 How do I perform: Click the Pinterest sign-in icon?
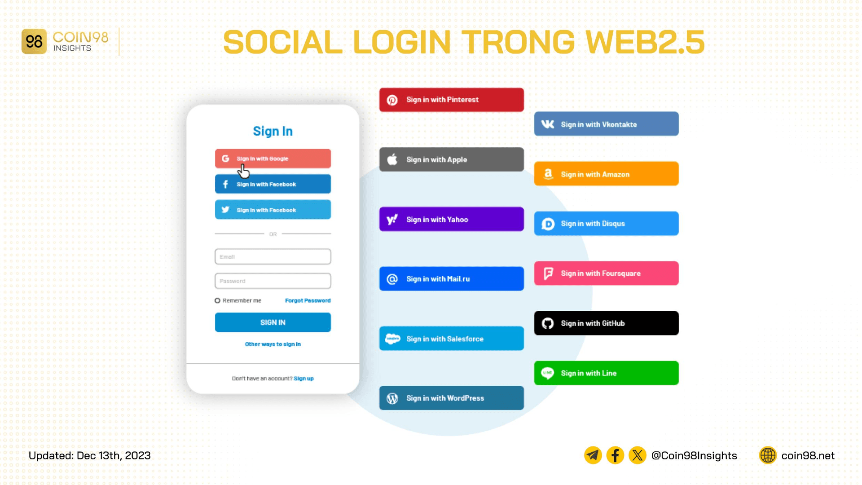coord(391,100)
